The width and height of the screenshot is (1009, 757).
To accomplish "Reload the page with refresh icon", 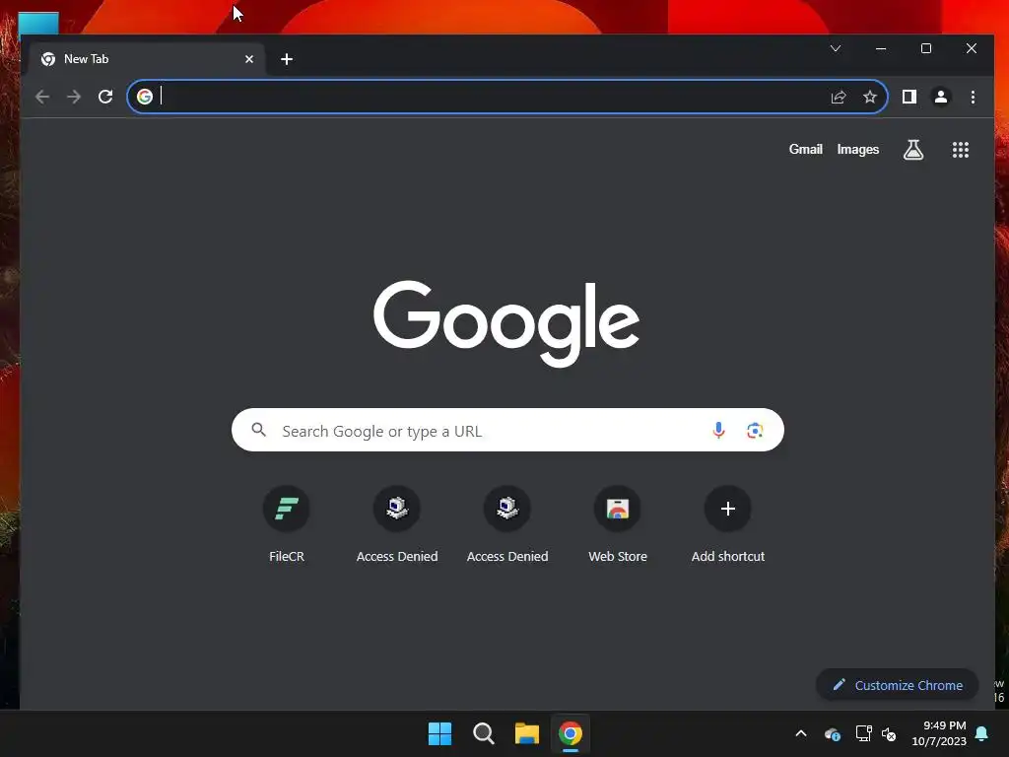I will coord(105,97).
